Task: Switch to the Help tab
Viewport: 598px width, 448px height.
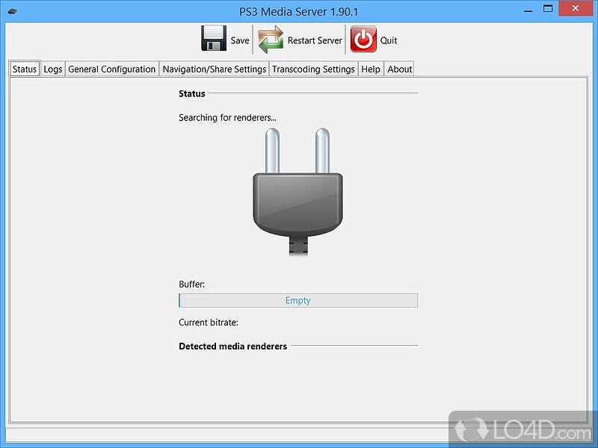Action: click(371, 69)
